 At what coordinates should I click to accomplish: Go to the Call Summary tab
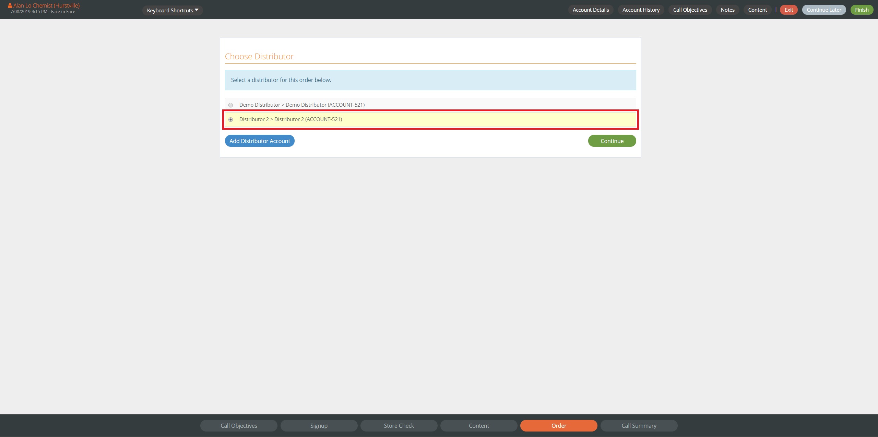click(x=639, y=426)
